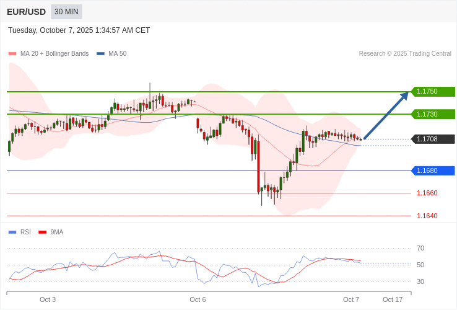Screen dimensions: 457x310
Task: Toggle the MA 20 + Bollinger Bands label
Action: coord(54,54)
